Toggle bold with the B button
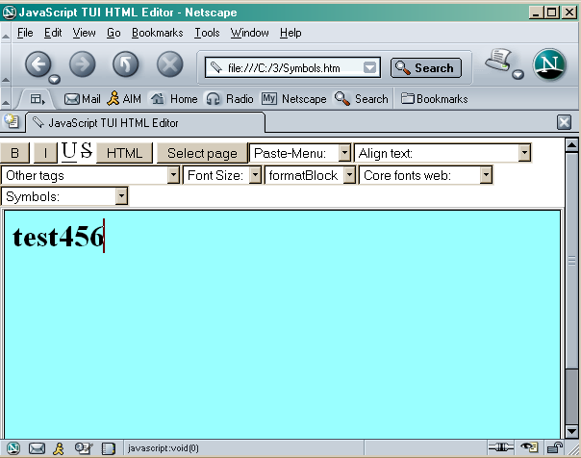Image resolution: width=581 pixels, height=458 pixels. point(14,153)
